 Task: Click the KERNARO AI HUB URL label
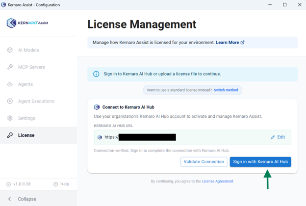[113, 126]
